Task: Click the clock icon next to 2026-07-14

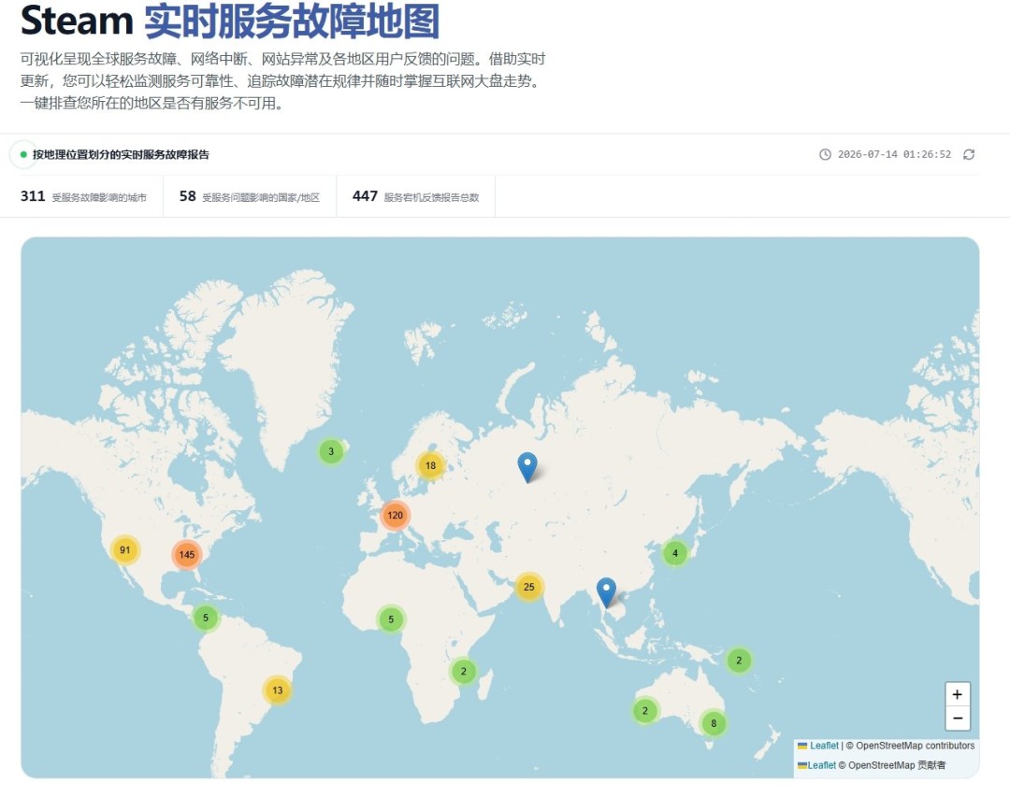Action: (x=825, y=154)
